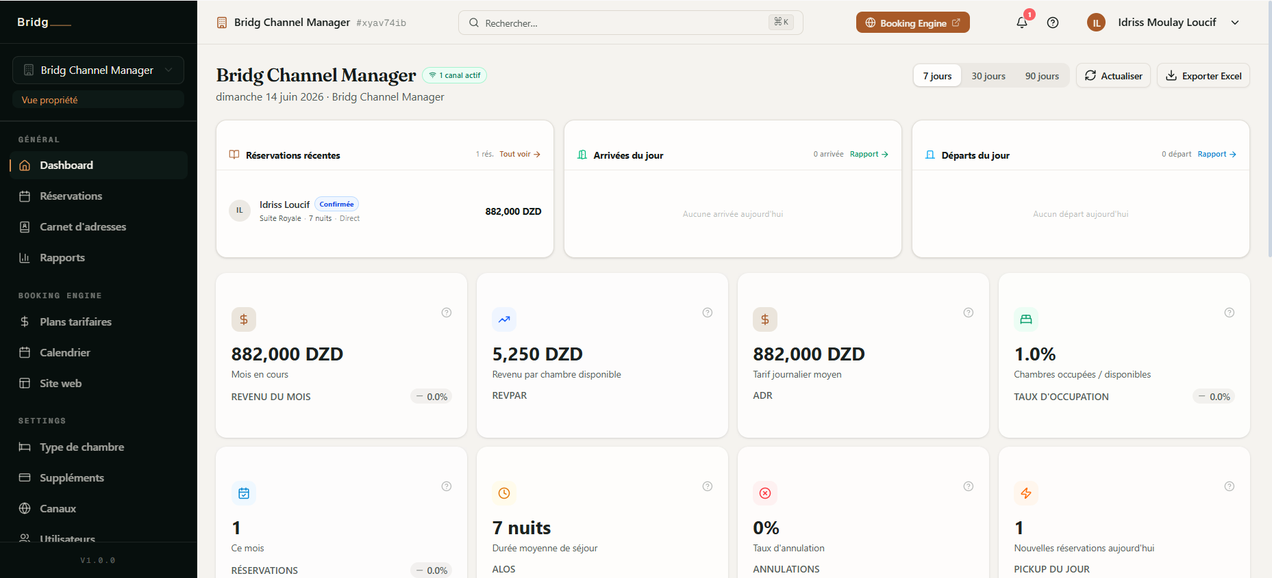Click the V1.0.0 version label
Screen dimensions: 1272x578
[x=98, y=560]
